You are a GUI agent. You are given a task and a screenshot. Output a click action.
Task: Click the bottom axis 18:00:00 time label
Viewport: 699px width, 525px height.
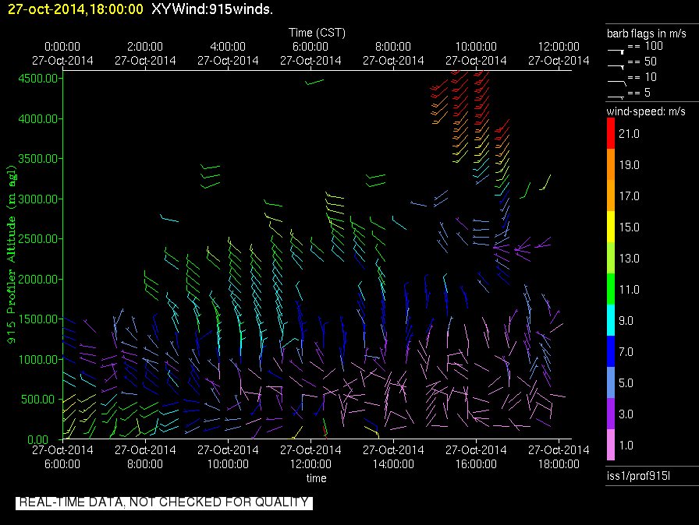click(x=559, y=464)
